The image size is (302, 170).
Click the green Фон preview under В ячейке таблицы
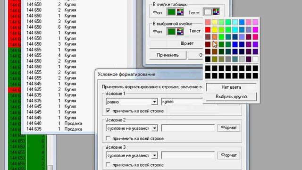click(x=171, y=12)
